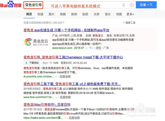Click the Baidu logo
165x121 pixels.
11,4
